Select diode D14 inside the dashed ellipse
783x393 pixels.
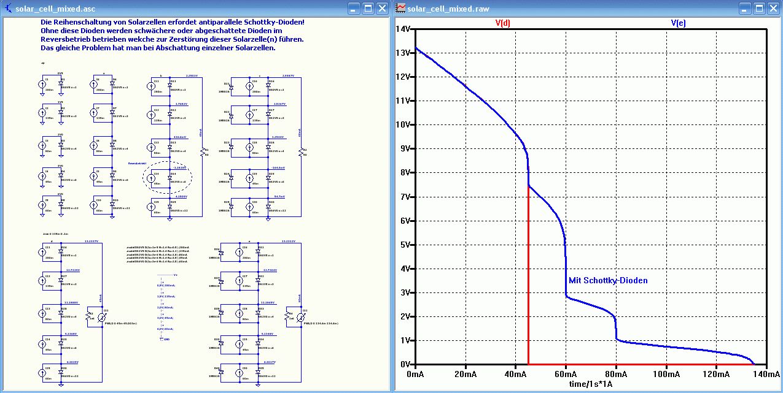(x=169, y=178)
